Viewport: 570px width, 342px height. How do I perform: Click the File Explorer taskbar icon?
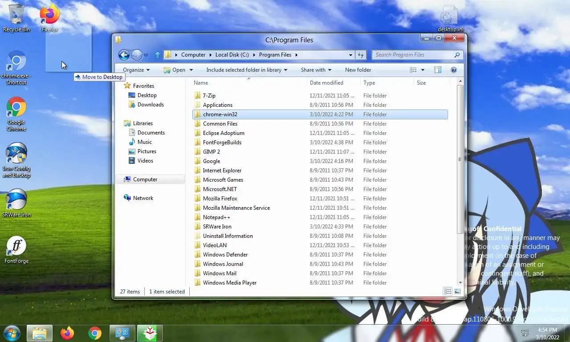(x=40, y=333)
